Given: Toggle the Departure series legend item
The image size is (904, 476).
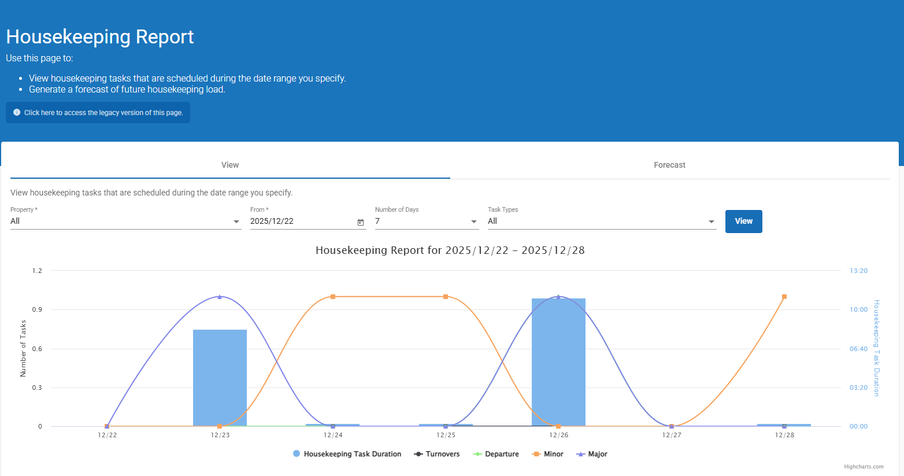Looking at the screenshot, I should pyautogui.click(x=496, y=454).
